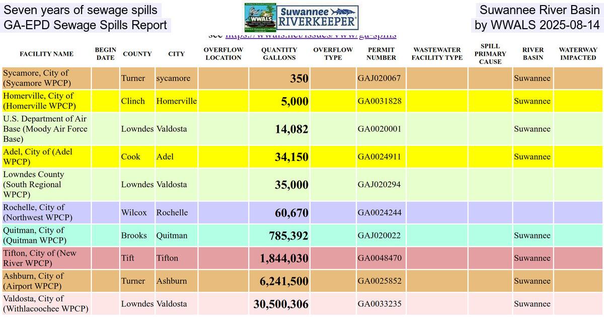
Task: Select the Tifton, City of (New River WPCP) cell
Action: (x=47, y=258)
